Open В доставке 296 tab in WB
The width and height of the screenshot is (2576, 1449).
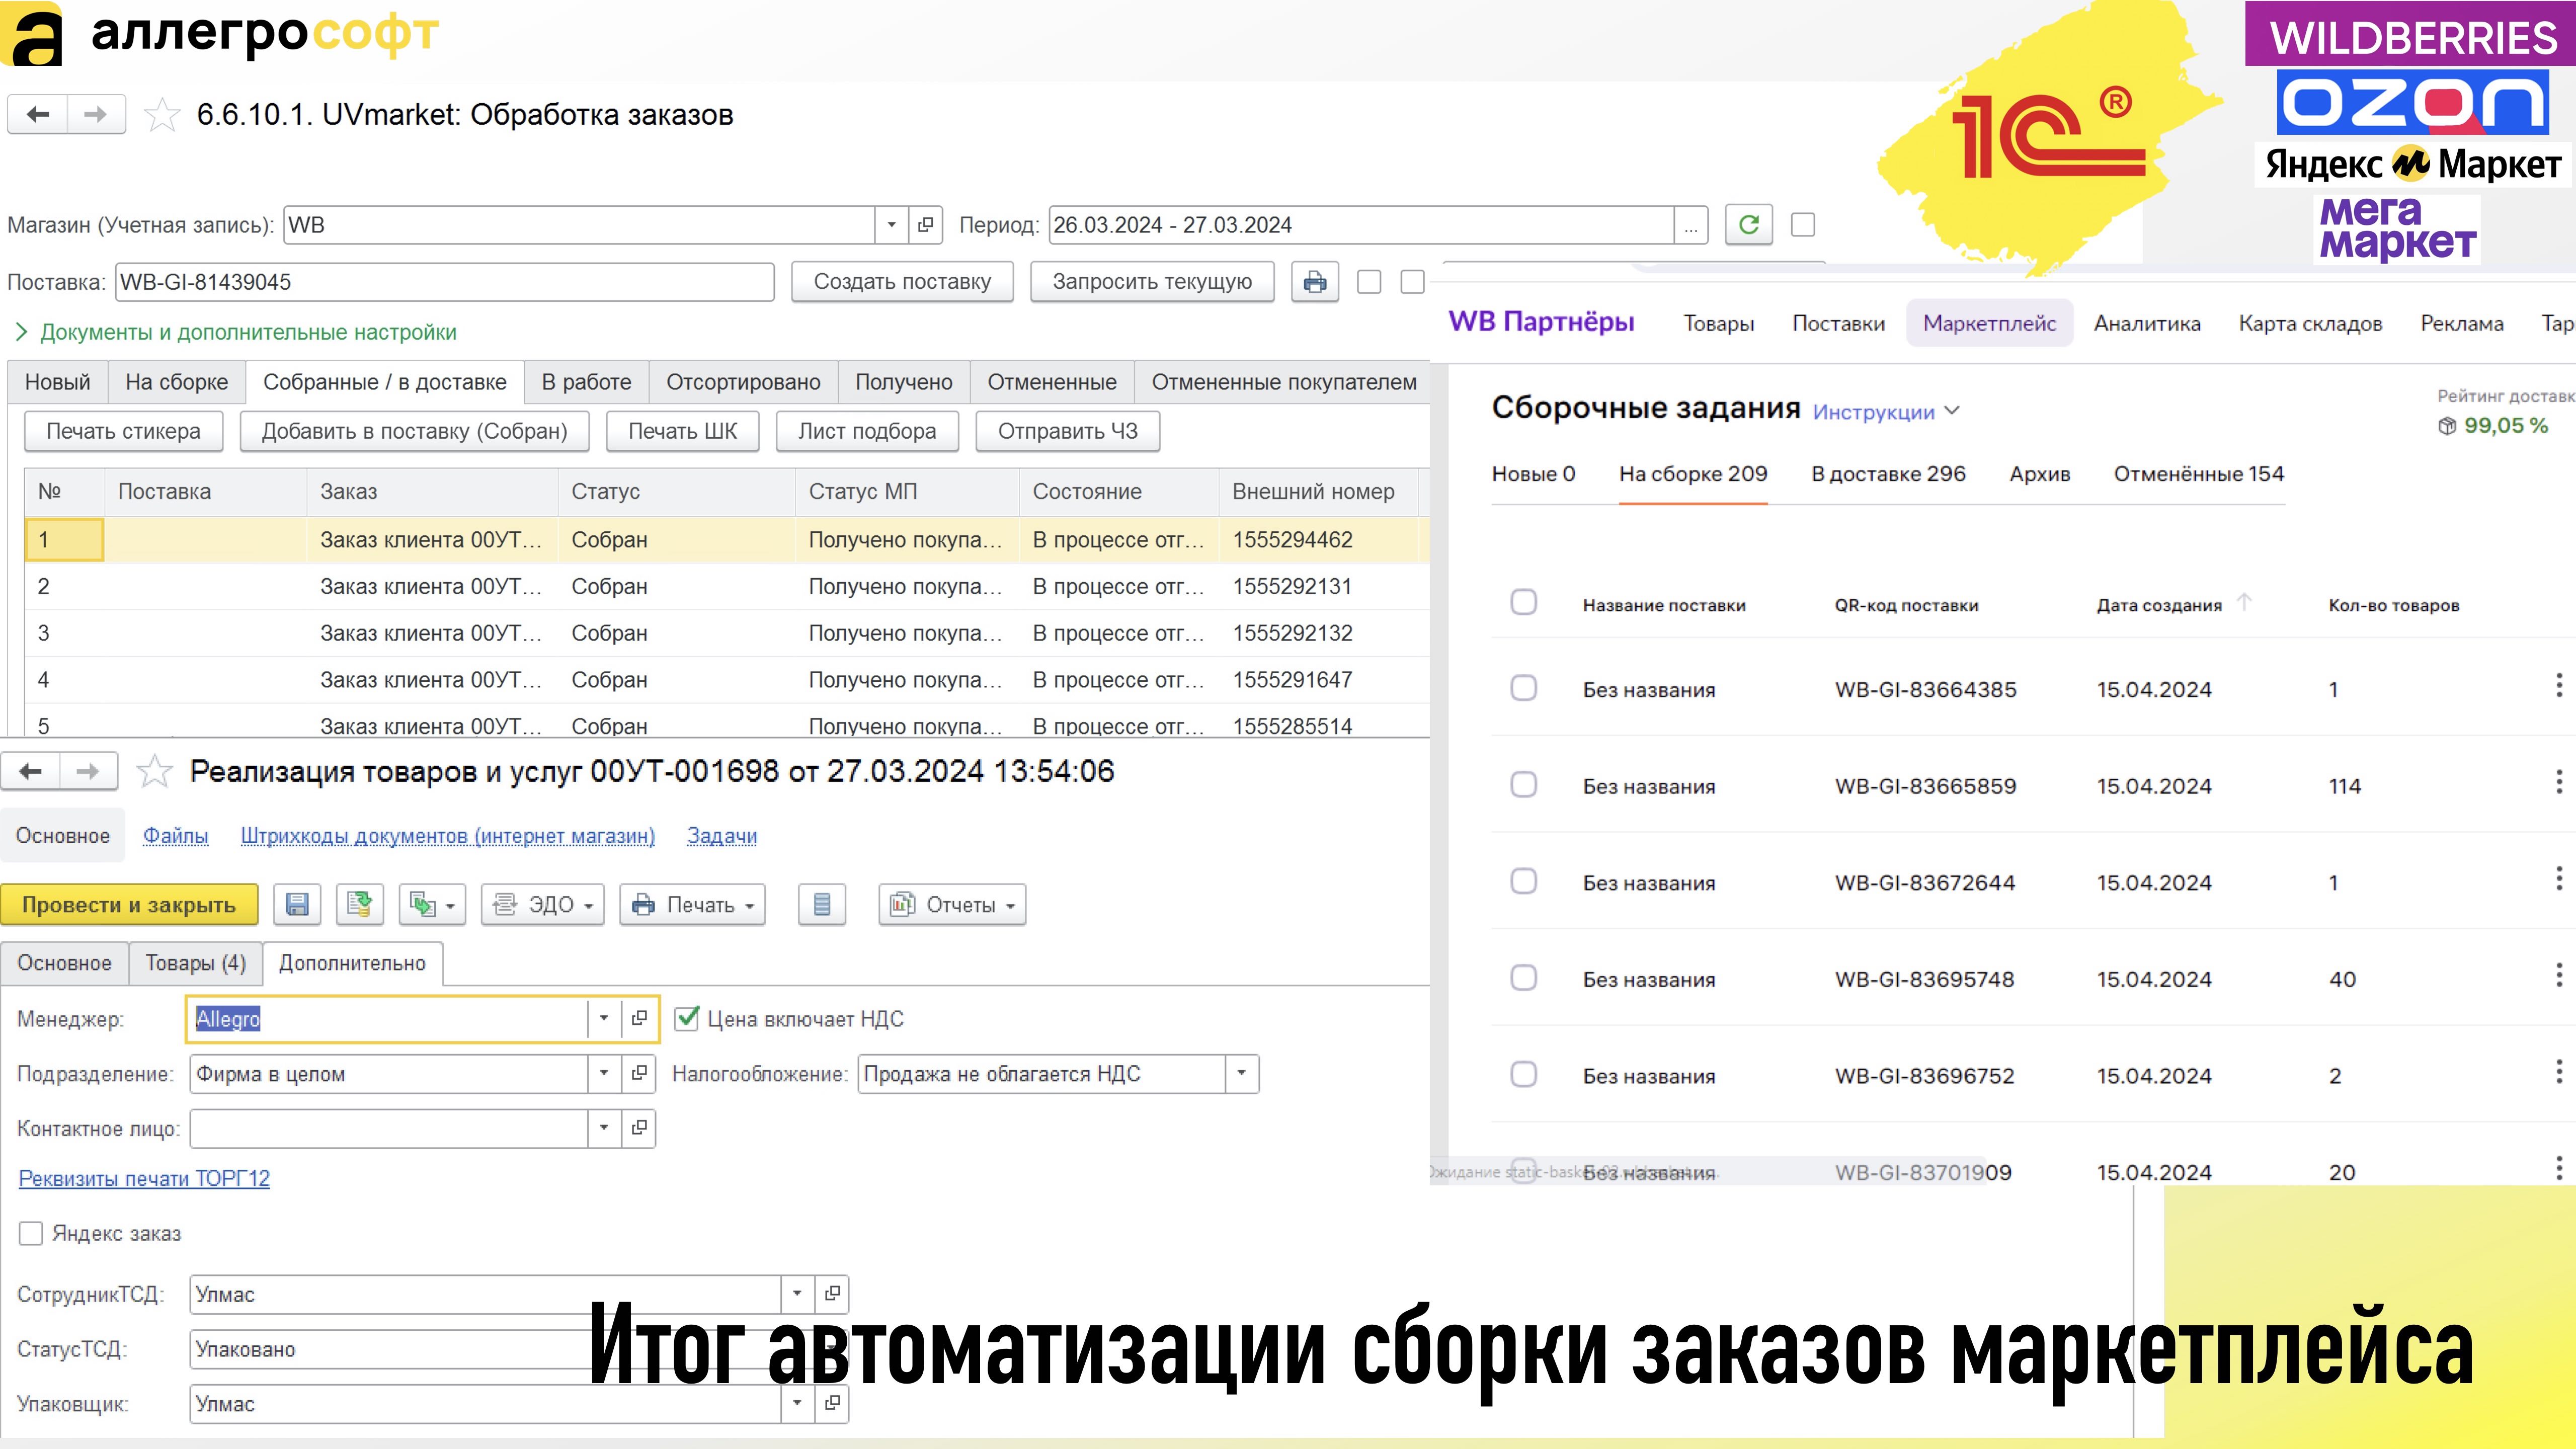pyautogui.click(x=1888, y=474)
